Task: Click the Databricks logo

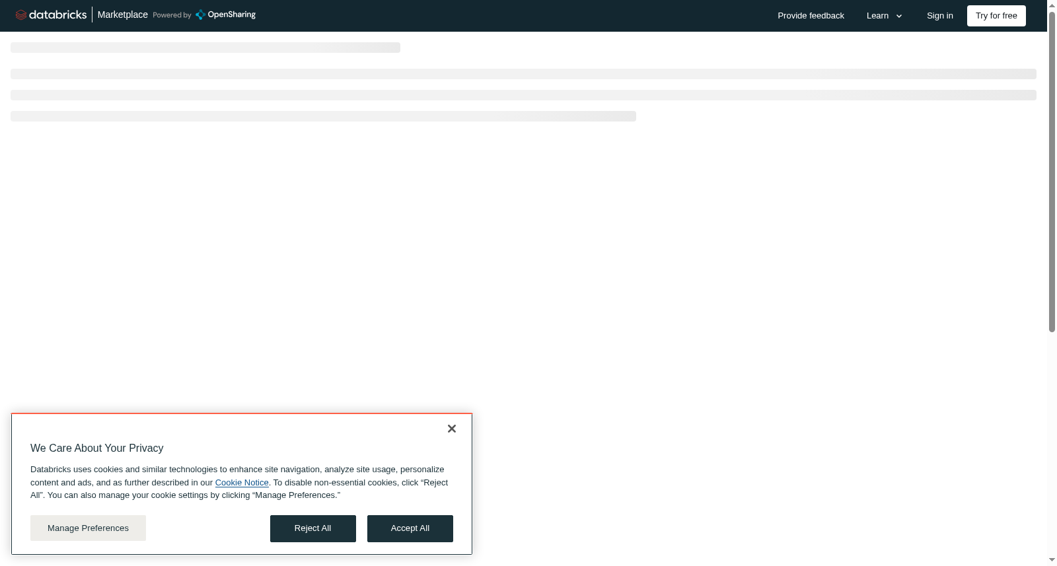Action: pos(51,15)
